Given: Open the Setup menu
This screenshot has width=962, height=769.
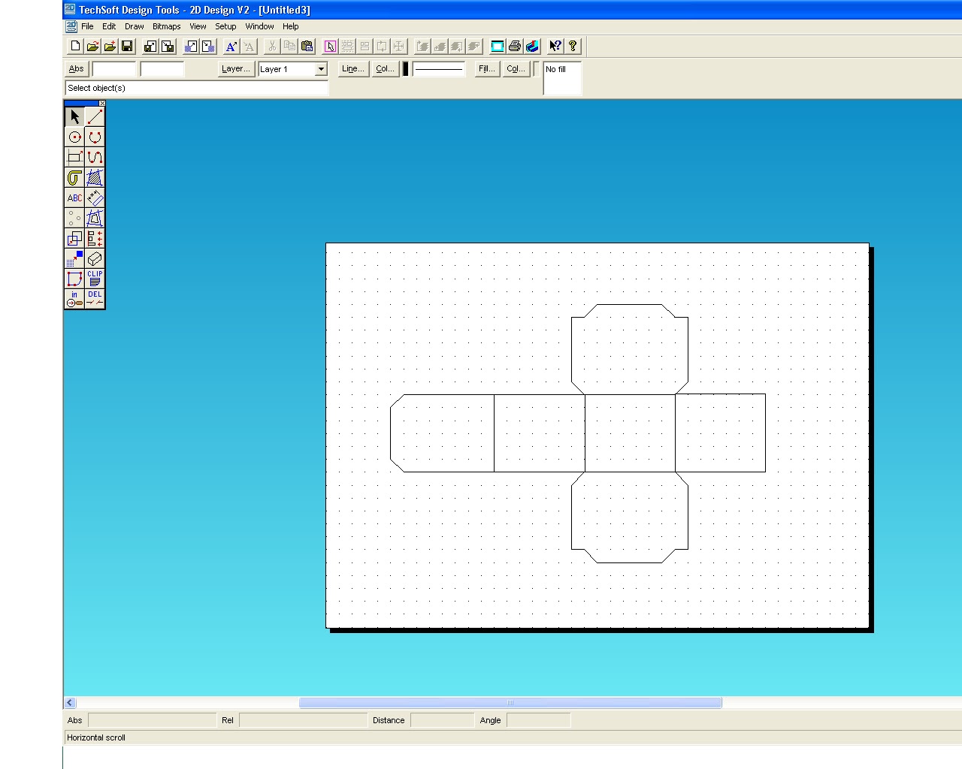Looking at the screenshot, I should pos(225,26).
